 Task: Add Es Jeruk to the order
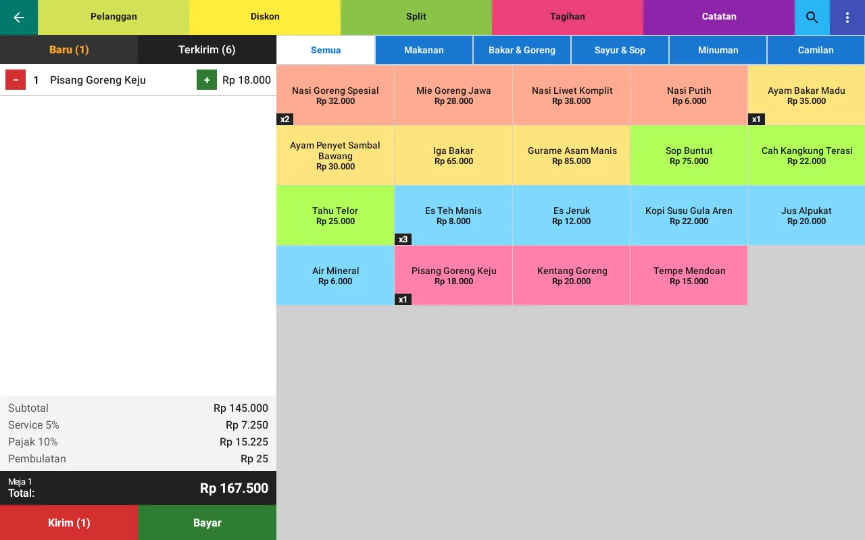pyautogui.click(x=572, y=215)
